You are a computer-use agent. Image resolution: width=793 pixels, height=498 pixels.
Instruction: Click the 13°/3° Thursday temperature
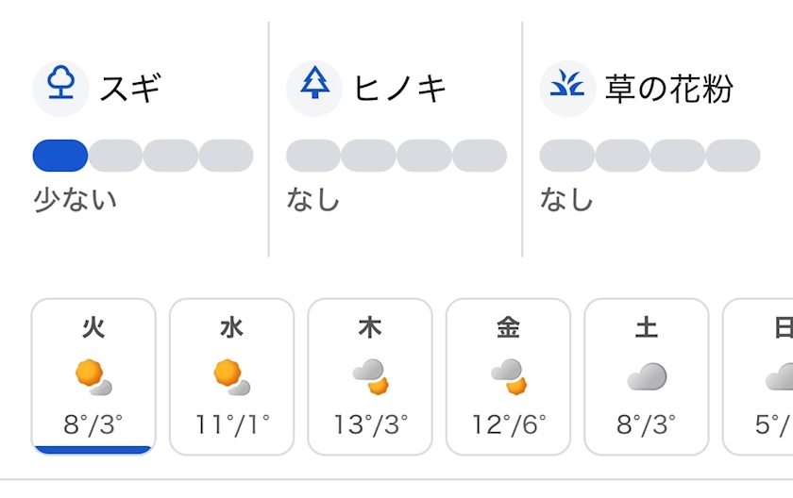(x=370, y=424)
